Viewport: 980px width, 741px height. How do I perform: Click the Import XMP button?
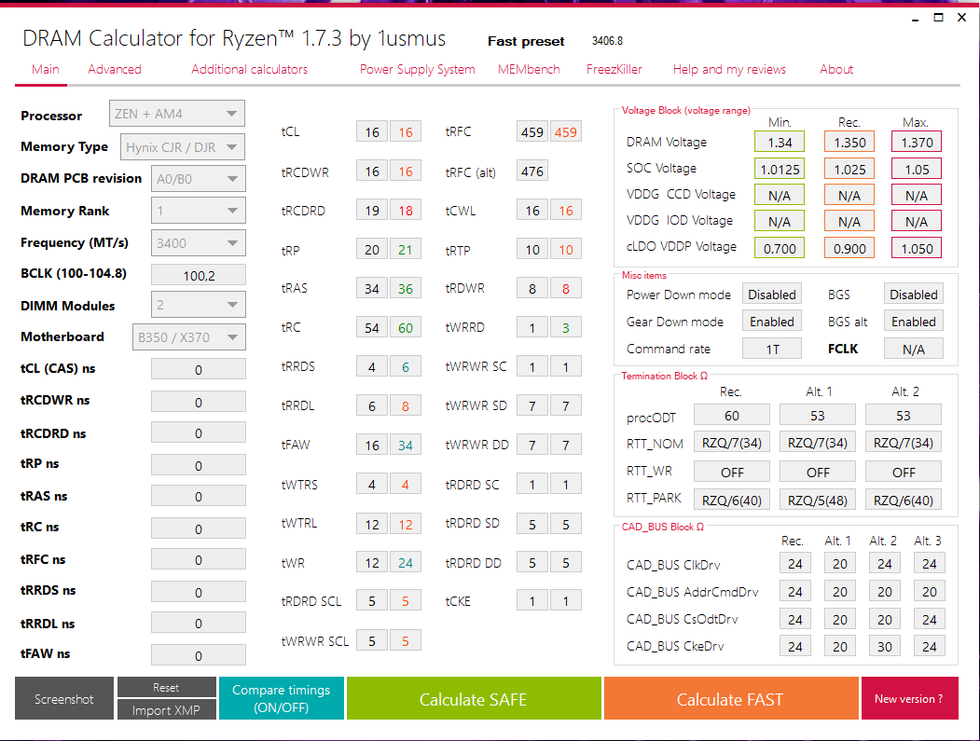point(167,709)
